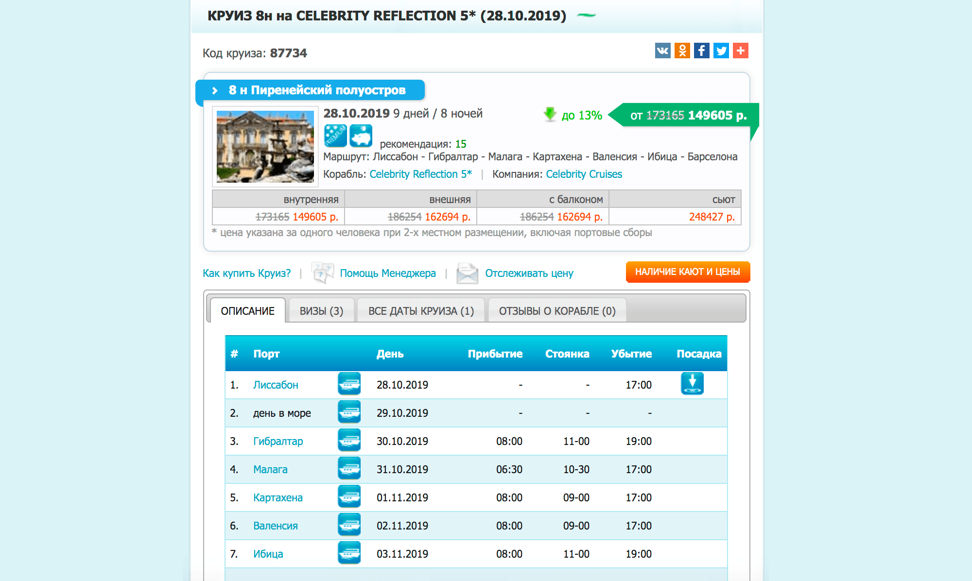This screenshot has height=581, width=972.
Task: Open Валенсия port link
Action: [x=276, y=526]
